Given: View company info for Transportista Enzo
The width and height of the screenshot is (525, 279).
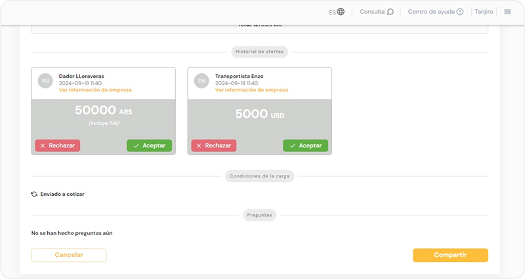Looking at the screenshot, I should [251, 90].
